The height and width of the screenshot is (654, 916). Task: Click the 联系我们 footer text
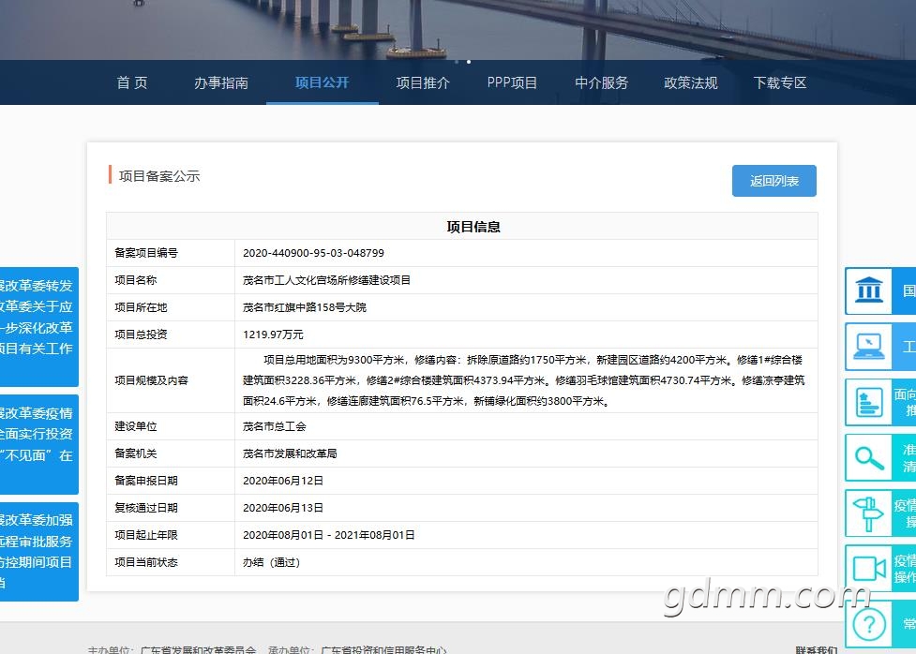816,650
